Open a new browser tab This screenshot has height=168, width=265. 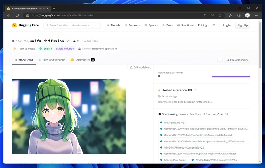pyautogui.click(x=54, y=9)
